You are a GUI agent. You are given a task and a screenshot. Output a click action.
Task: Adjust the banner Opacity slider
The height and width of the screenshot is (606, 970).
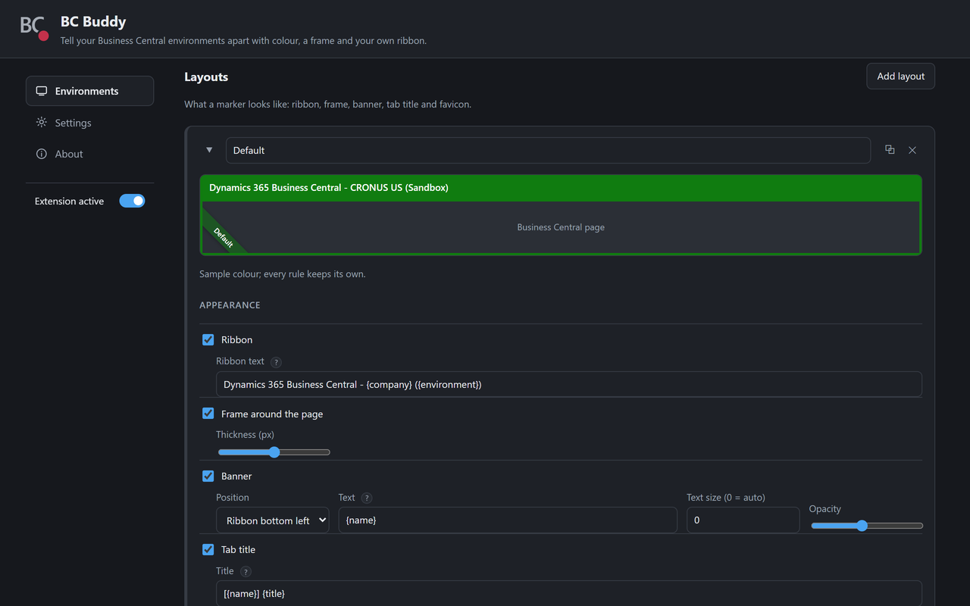867,526
